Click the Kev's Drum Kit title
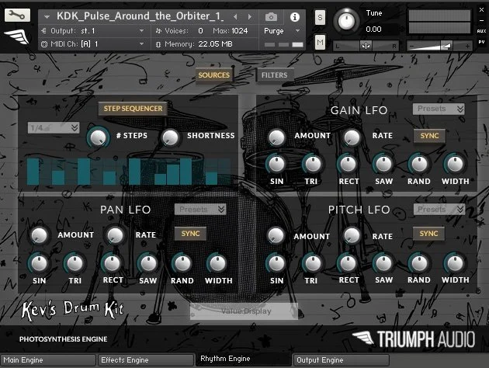This screenshot has width=489, height=368. 73,310
